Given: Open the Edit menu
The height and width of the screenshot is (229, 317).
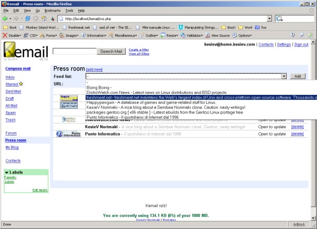Looking at the screenshot, I should [x=16, y=11].
